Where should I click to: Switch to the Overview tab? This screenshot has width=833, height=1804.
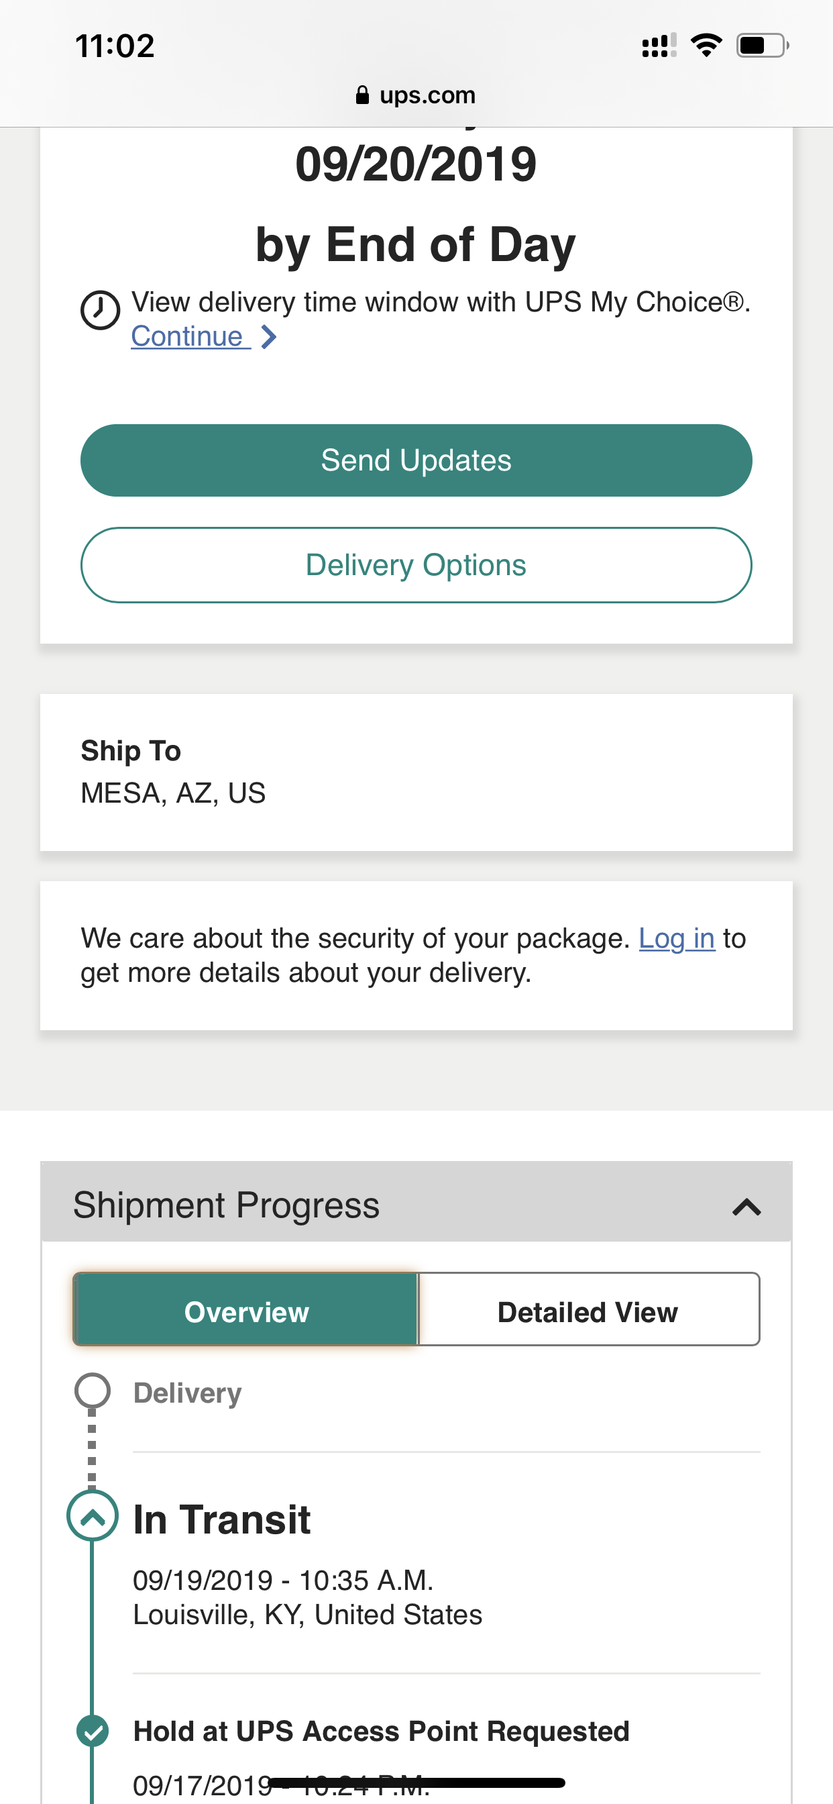245,1309
